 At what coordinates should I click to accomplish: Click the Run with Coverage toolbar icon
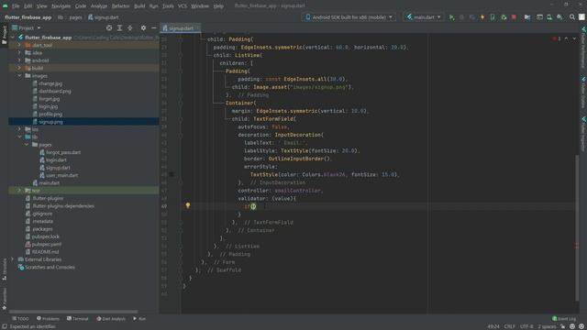pyautogui.click(x=472, y=17)
